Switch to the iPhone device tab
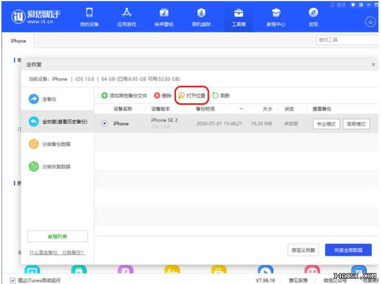Screen dimensions: 381x284 click(x=18, y=41)
